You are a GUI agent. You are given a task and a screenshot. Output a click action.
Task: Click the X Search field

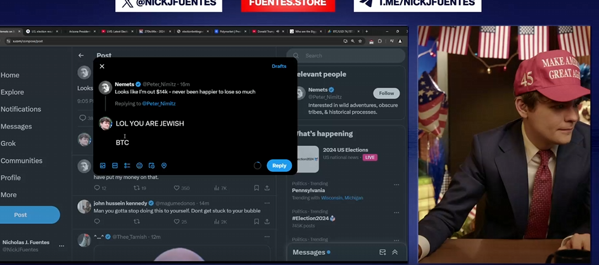point(346,56)
